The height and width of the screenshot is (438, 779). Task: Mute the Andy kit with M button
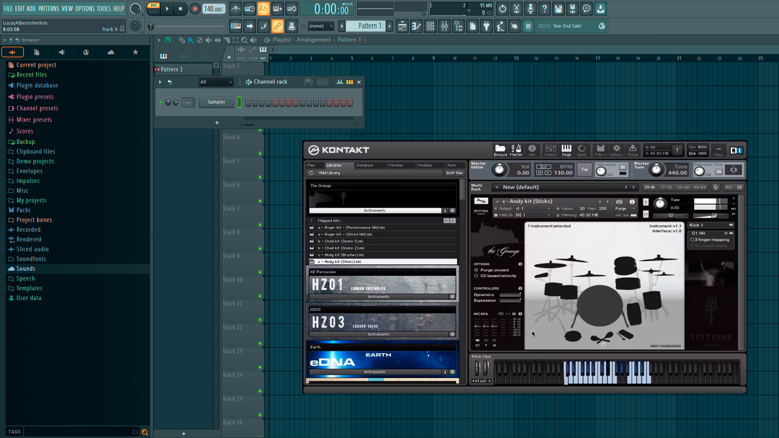click(x=646, y=214)
